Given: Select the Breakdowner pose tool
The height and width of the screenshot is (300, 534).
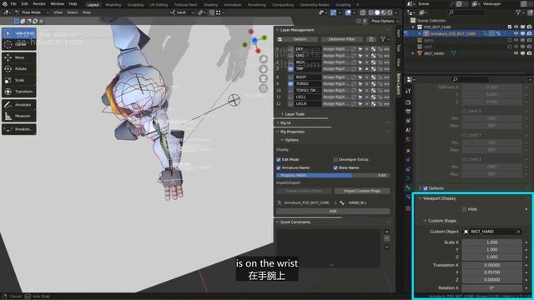Looking at the screenshot, I should (x=19, y=129).
